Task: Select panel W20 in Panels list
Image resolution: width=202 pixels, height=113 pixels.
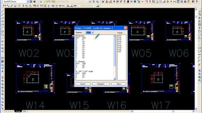Action: (x=119, y=50)
